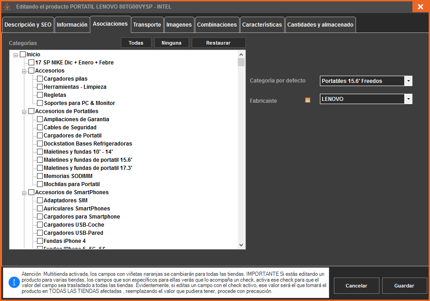This screenshot has width=430, height=301.
Task: Click the Cancelar button
Action: [x=356, y=286]
